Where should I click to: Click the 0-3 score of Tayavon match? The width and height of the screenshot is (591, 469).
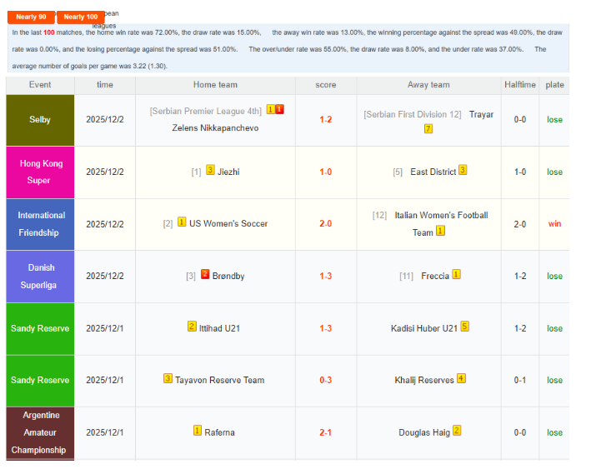coord(326,380)
